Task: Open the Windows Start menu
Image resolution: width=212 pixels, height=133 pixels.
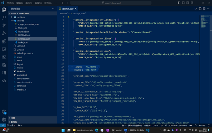Action: (63, 130)
